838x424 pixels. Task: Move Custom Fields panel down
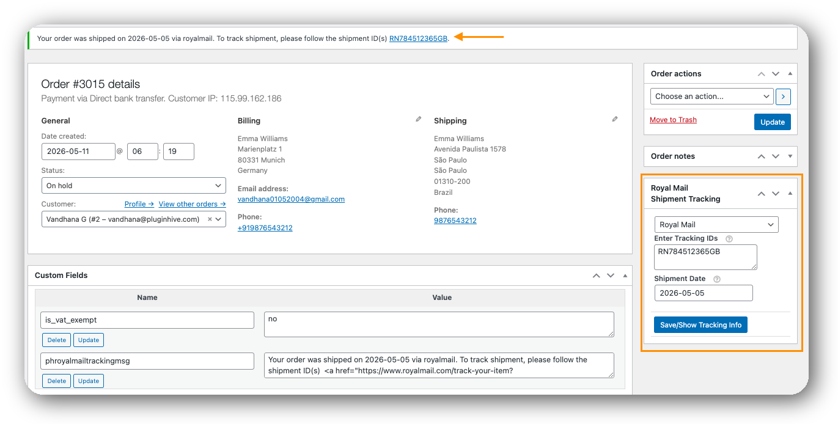(611, 276)
